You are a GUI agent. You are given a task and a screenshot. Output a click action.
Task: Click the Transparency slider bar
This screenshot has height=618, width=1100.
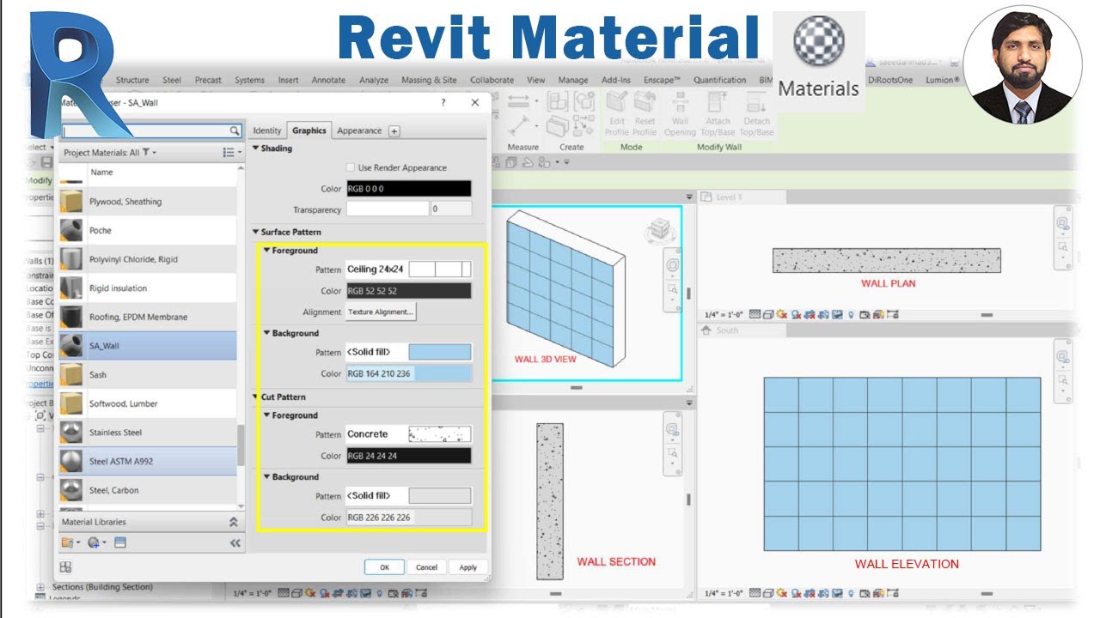(387, 209)
